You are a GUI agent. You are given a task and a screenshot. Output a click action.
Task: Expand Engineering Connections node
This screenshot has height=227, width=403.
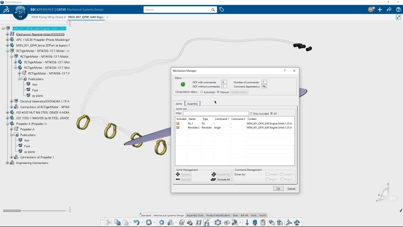coord(8,163)
